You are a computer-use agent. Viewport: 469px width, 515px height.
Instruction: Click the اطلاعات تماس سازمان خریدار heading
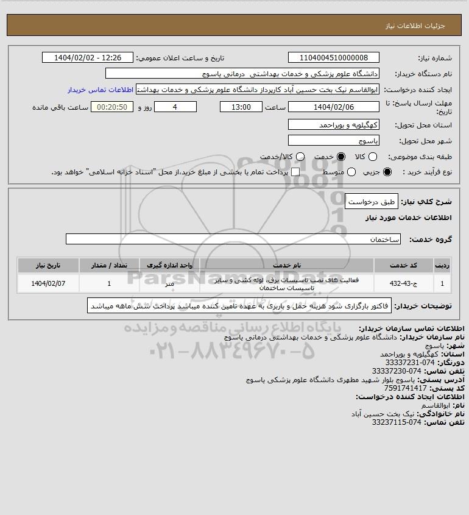pos(412,329)
